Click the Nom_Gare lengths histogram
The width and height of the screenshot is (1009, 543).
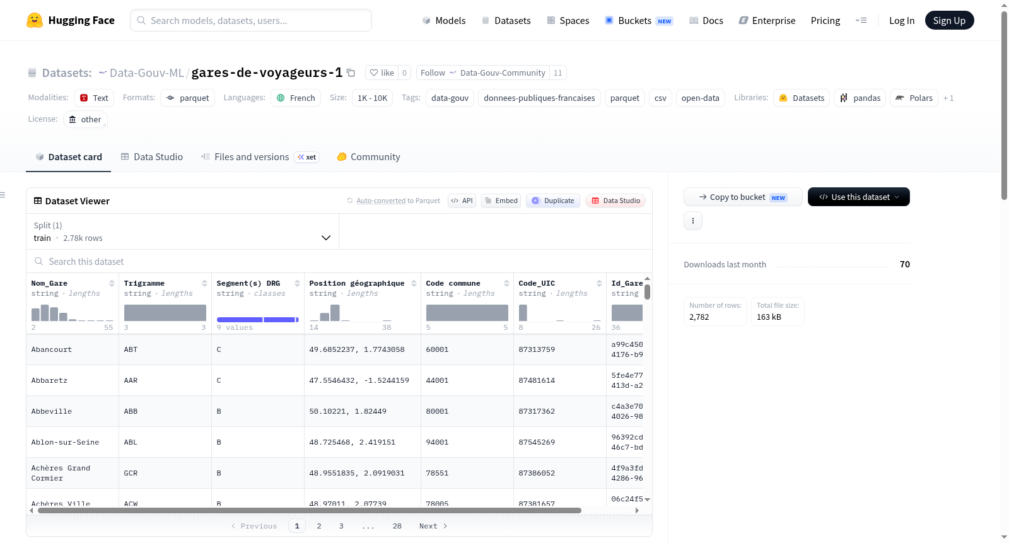point(73,313)
